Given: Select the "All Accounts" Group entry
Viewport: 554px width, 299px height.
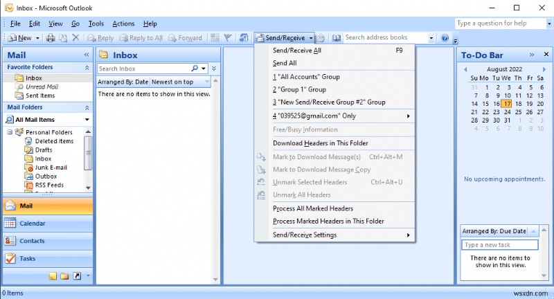Looking at the screenshot, I should (334, 77).
